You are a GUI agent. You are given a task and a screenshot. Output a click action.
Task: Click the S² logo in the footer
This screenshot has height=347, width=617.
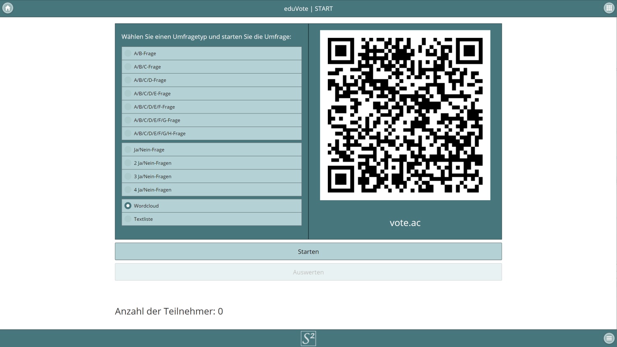coord(308,338)
